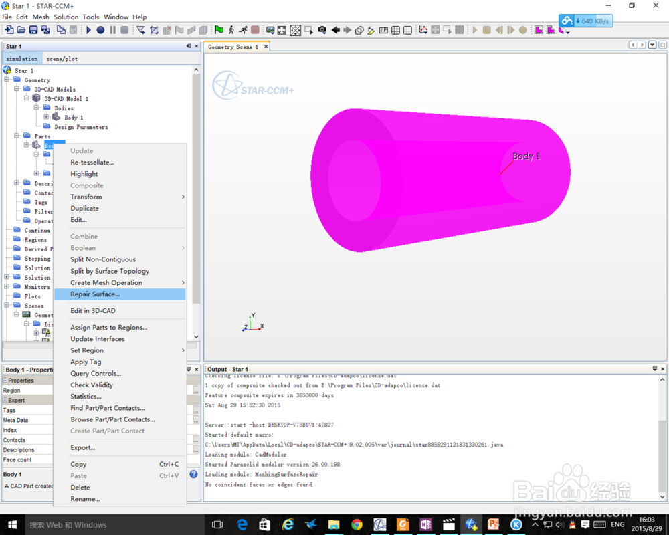Open the scene tab list dropdown arrow
The image size is (669, 535).
(652, 45)
